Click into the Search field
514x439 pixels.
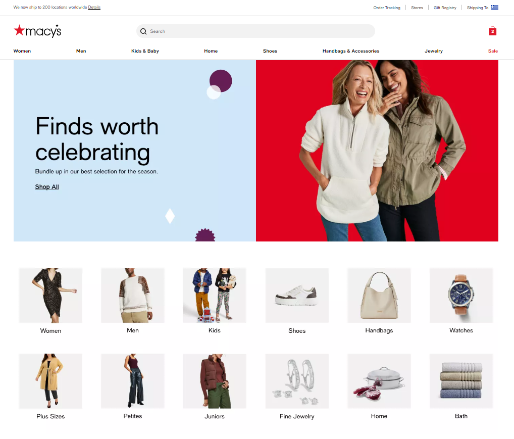click(255, 31)
